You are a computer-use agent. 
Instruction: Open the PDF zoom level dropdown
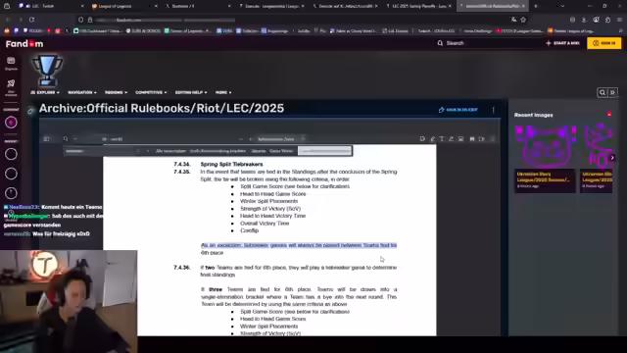(x=281, y=139)
